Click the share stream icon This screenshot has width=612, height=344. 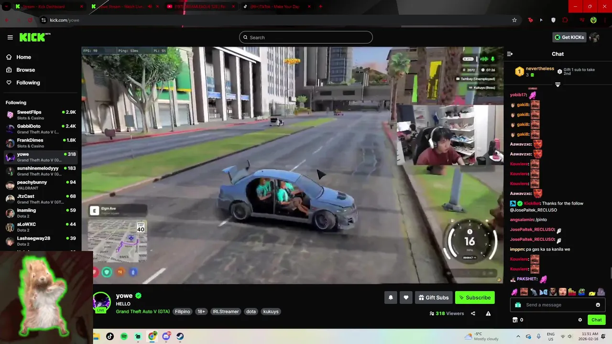point(473,313)
